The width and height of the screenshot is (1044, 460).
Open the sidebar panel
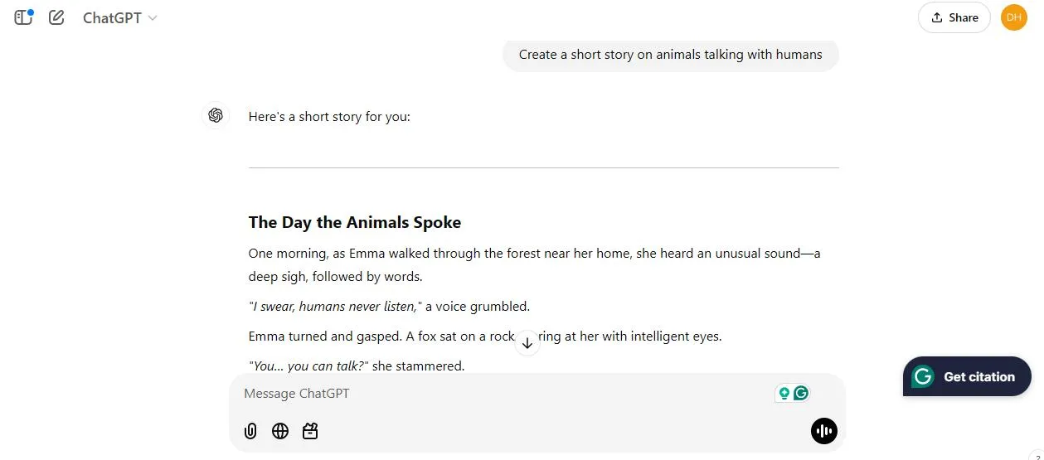[23, 17]
